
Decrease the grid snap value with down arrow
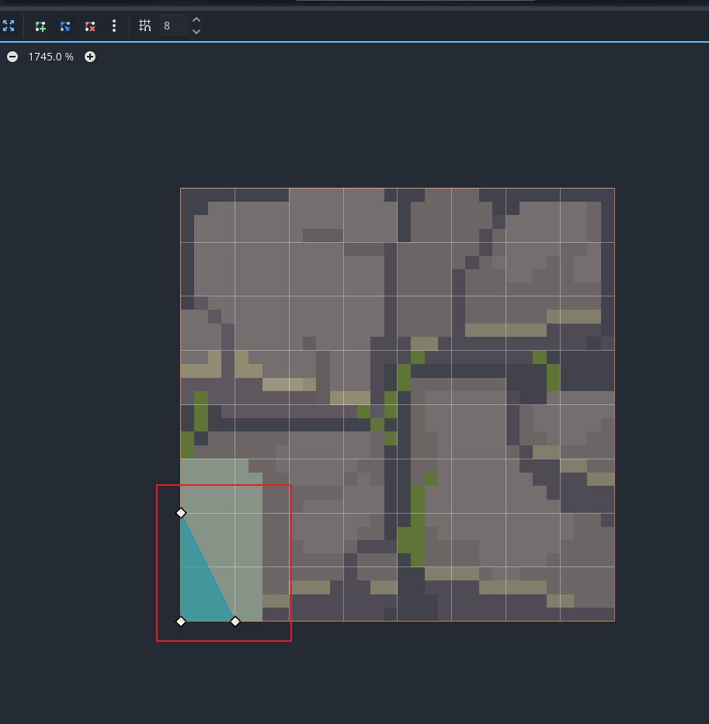click(196, 32)
